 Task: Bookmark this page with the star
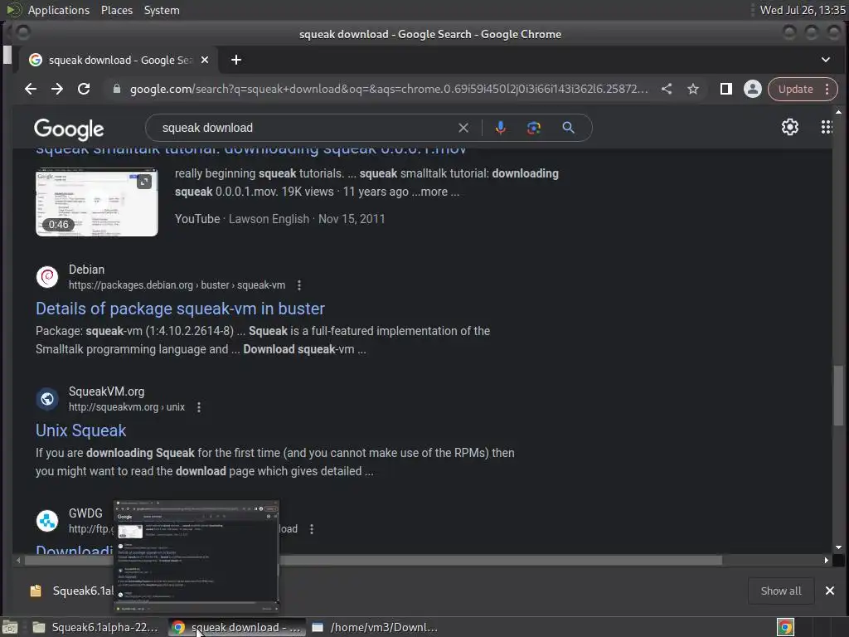pyautogui.click(x=693, y=89)
